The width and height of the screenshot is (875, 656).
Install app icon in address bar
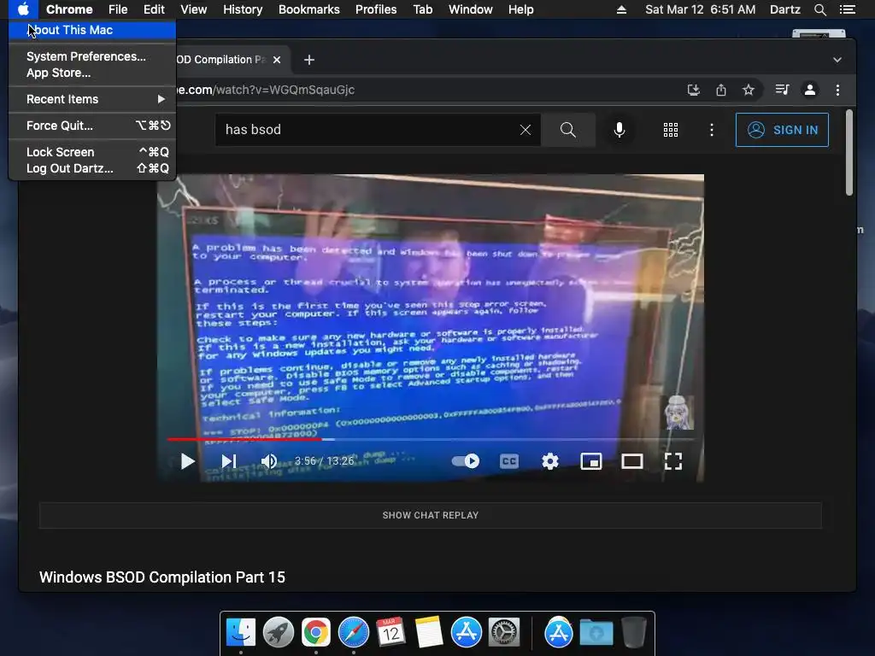pos(693,90)
